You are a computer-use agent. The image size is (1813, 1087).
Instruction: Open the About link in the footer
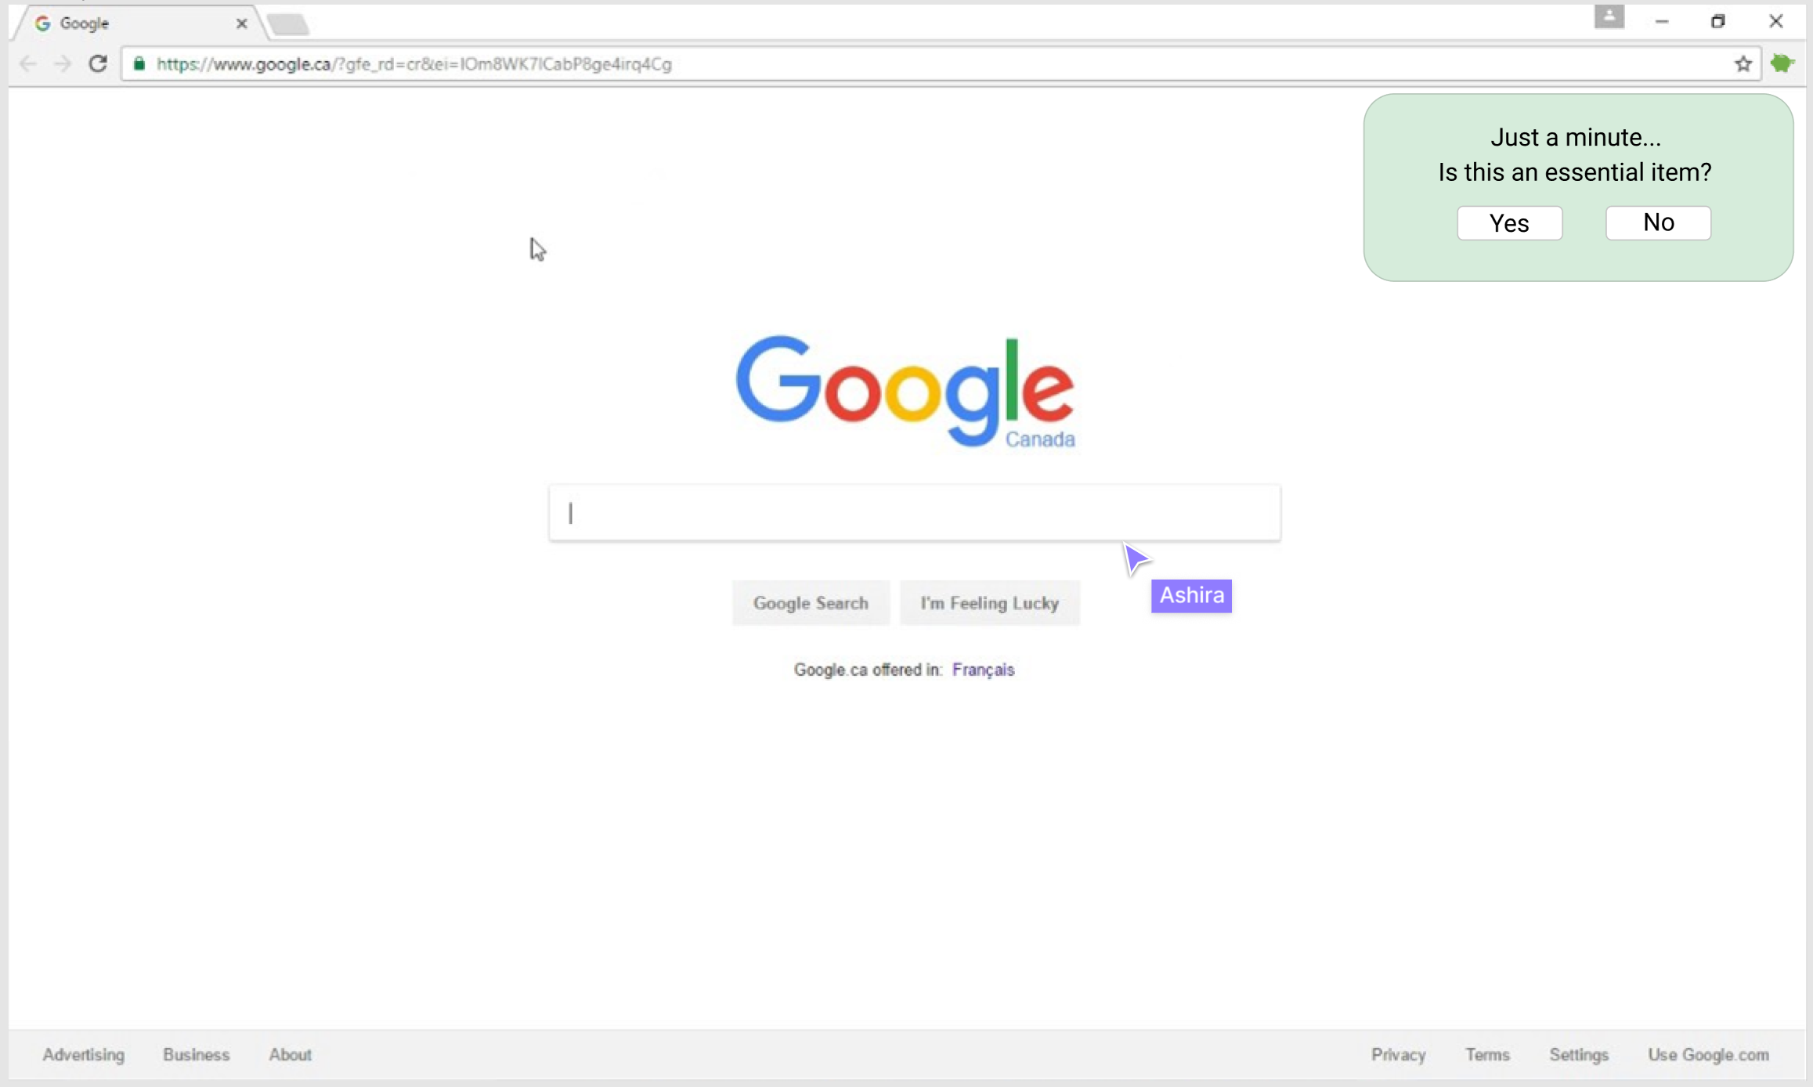pyautogui.click(x=291, y=1055)
